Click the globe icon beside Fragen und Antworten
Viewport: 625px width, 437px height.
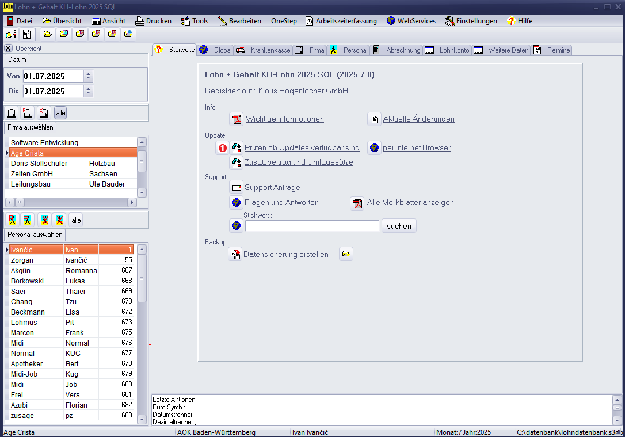point(236,203)
